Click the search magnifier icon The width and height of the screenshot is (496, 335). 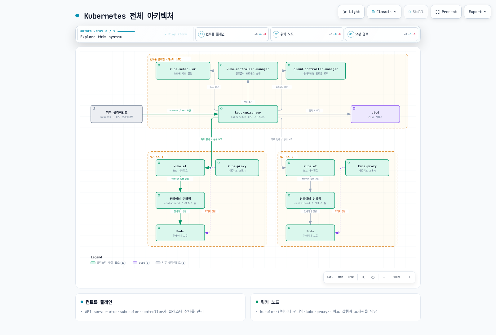click(x=363, y=277)
